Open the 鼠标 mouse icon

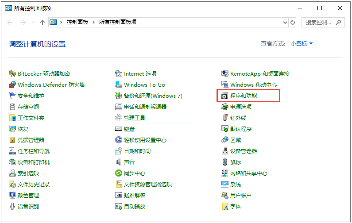tap(225, 162)
